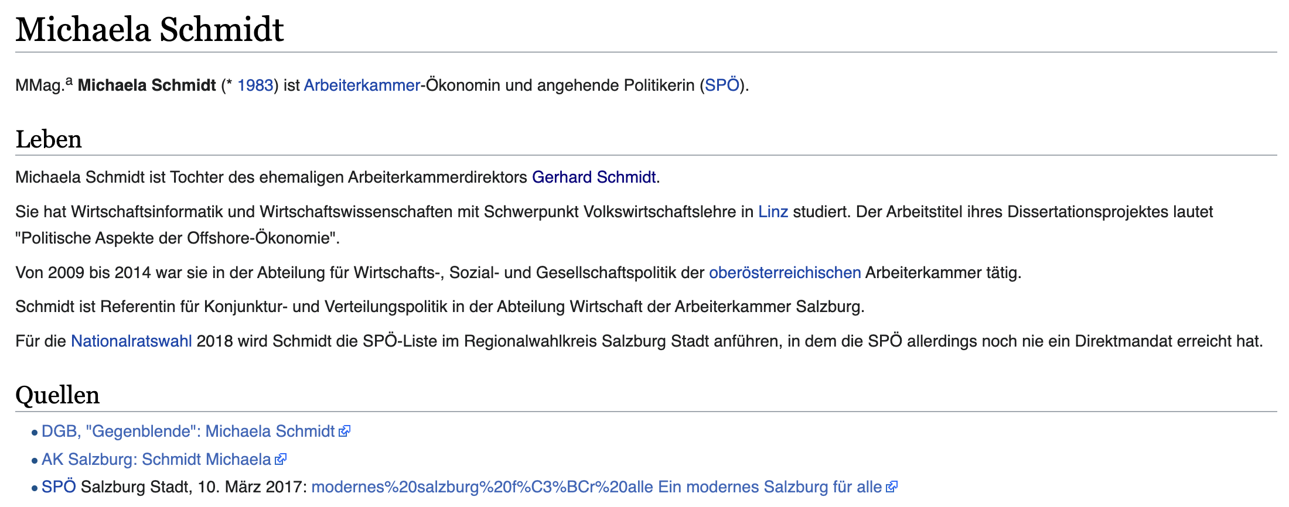
Task: Open AK Salzburg: Schmidt Michaela source
Action: point(156,460)
